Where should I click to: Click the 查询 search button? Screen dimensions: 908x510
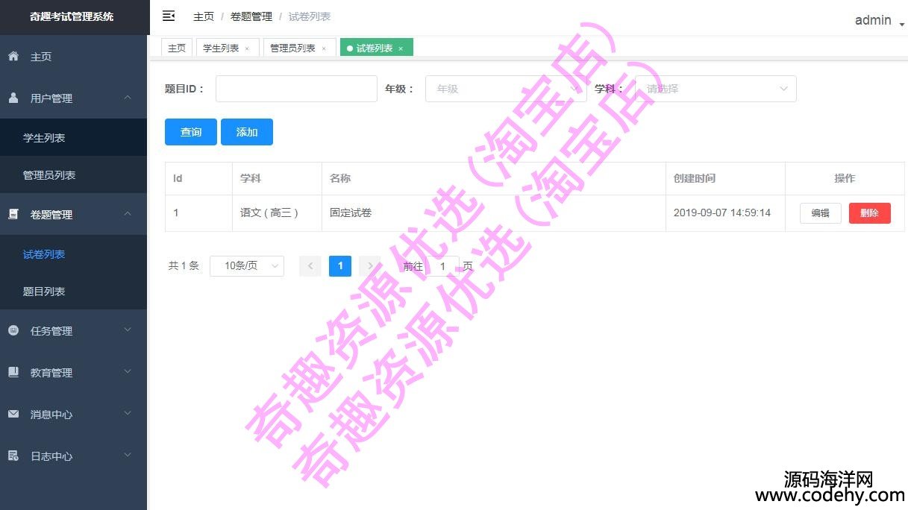[x=191, y=132]
